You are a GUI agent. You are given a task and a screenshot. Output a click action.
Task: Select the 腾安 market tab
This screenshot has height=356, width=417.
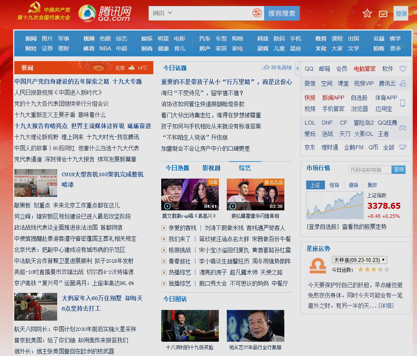pos(373,185)
